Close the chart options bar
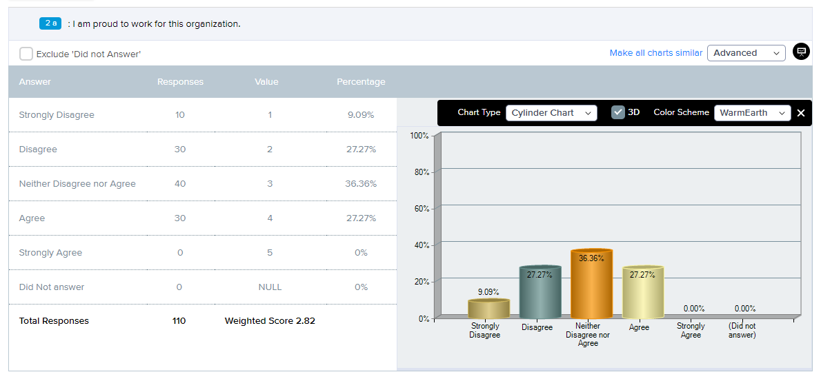 (800, 113)
